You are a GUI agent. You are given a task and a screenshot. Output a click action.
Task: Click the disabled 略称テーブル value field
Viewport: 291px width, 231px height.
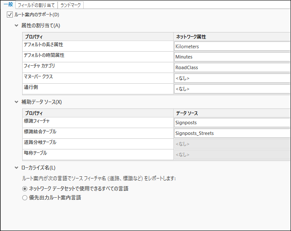point(232,155)
